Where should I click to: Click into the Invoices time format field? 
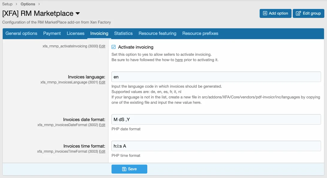coord(216,146)
